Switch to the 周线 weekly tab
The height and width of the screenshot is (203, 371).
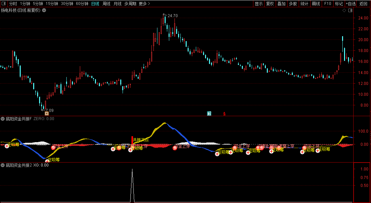(x=106, y=4)
